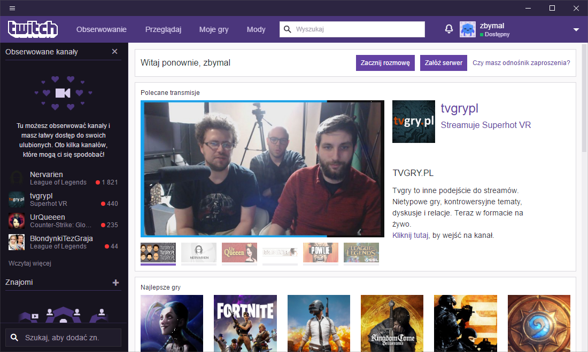Open the Moje gry section
Viewport: 588px width, 352px height.
click(213, 29)
